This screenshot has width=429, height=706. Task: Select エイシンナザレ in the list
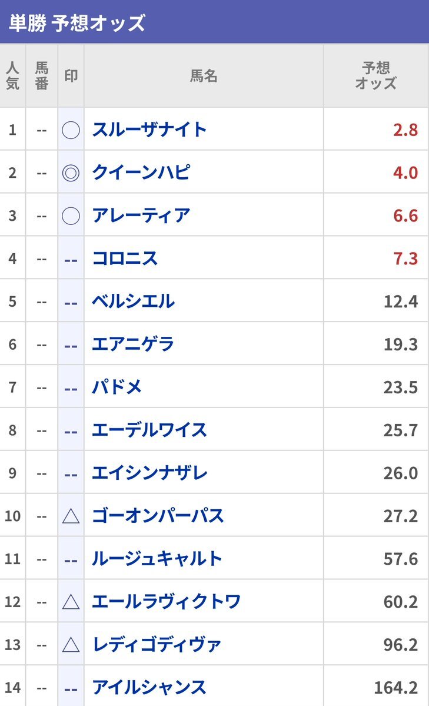[x=149, y=473]
